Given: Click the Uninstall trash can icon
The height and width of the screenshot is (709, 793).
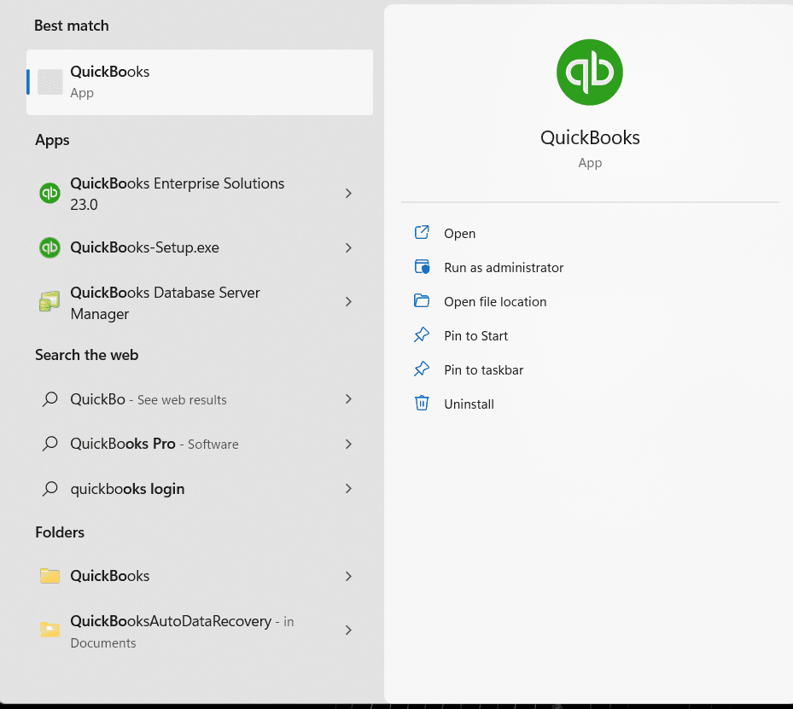Looking at the screenshot, I should (422, 403).
